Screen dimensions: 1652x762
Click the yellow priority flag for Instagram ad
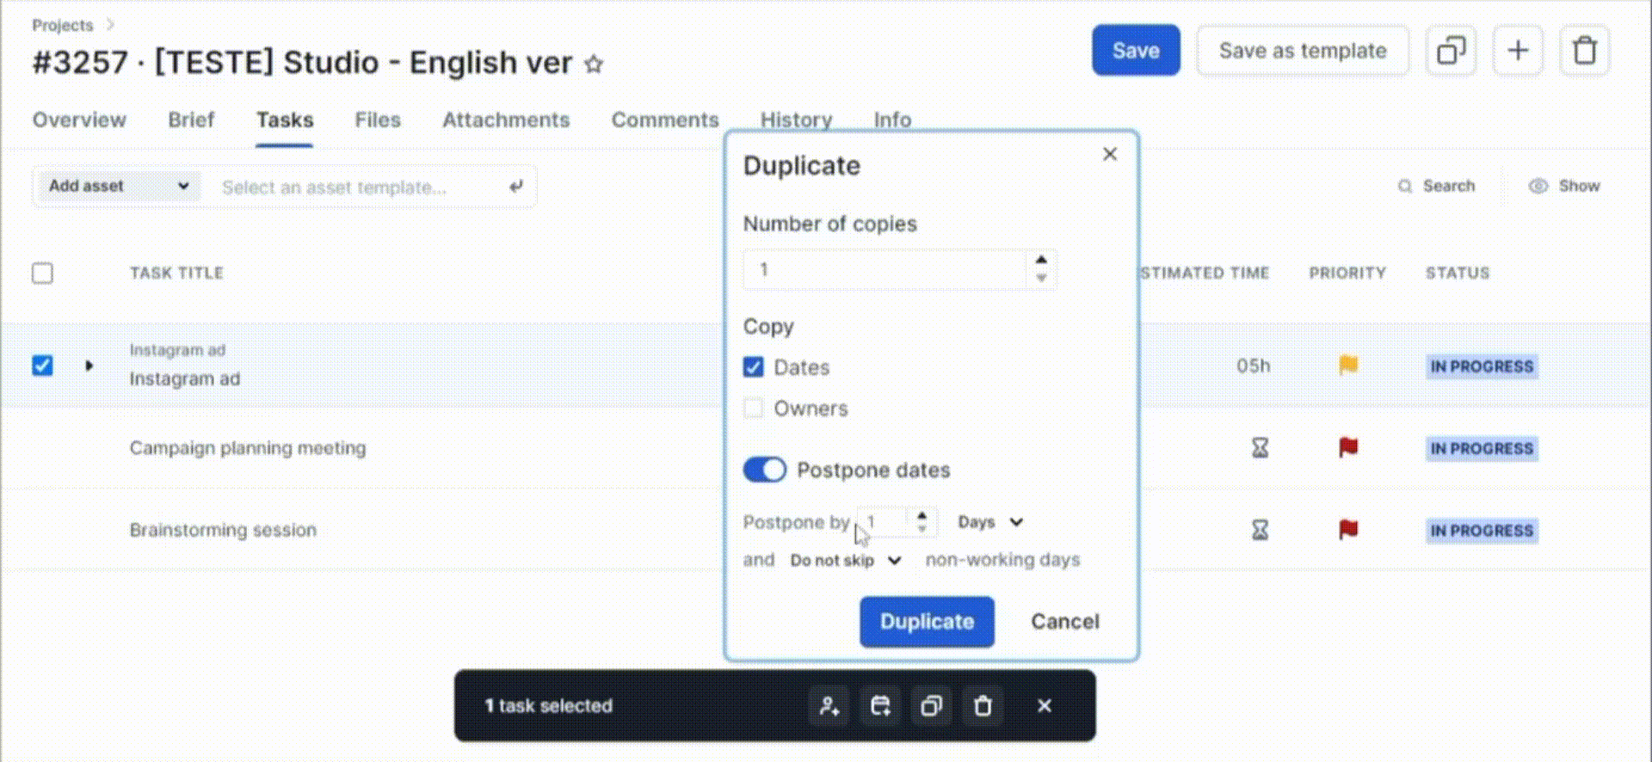tap(1348, 366)
